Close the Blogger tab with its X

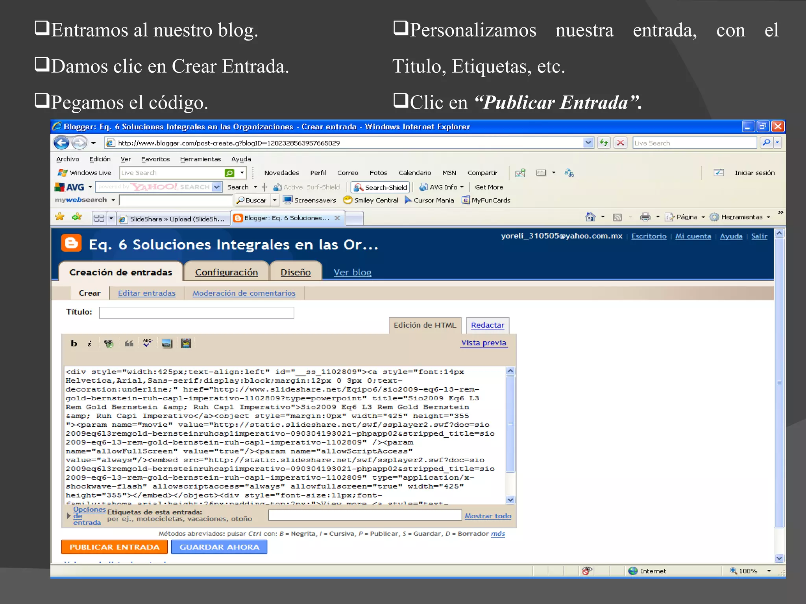(337, 218)
